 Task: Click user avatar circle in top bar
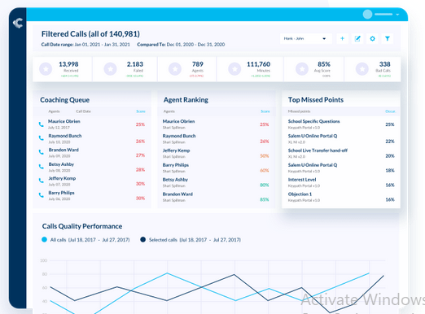tap(367, 15)
